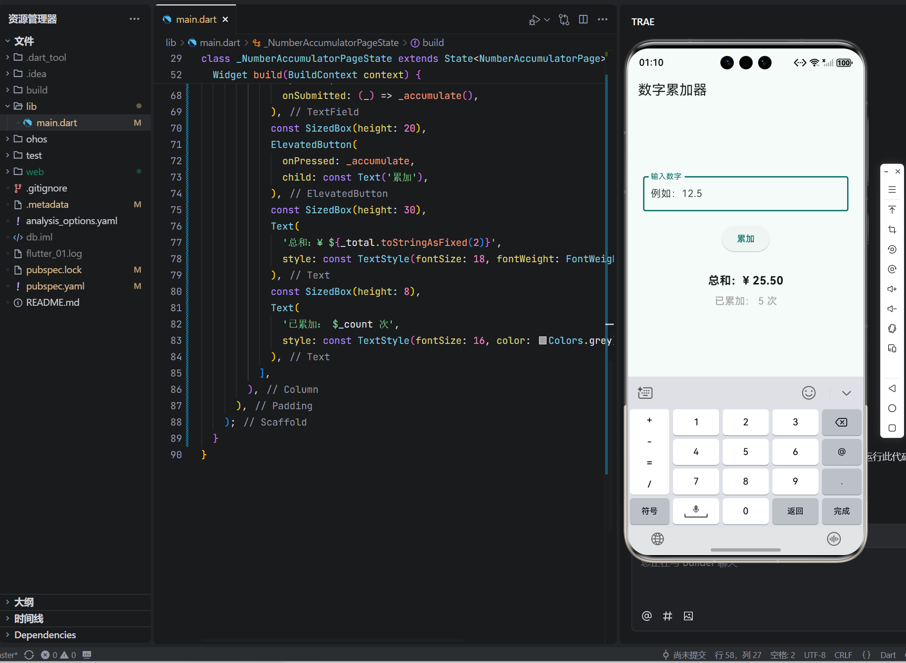Focus the 输入数字 text field
906x663 pixels.
coord(745,193)
